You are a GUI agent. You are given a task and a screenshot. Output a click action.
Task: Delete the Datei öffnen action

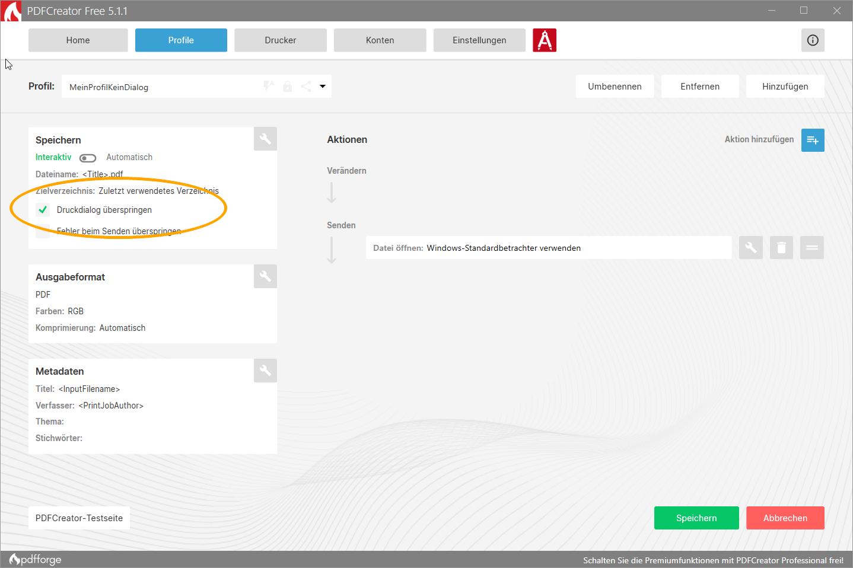[781, 248]
